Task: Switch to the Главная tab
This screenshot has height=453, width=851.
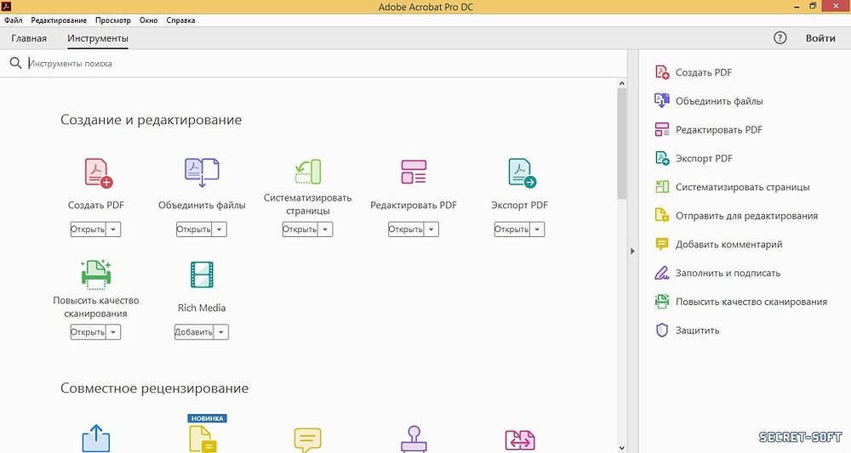Action: (29, 38)
